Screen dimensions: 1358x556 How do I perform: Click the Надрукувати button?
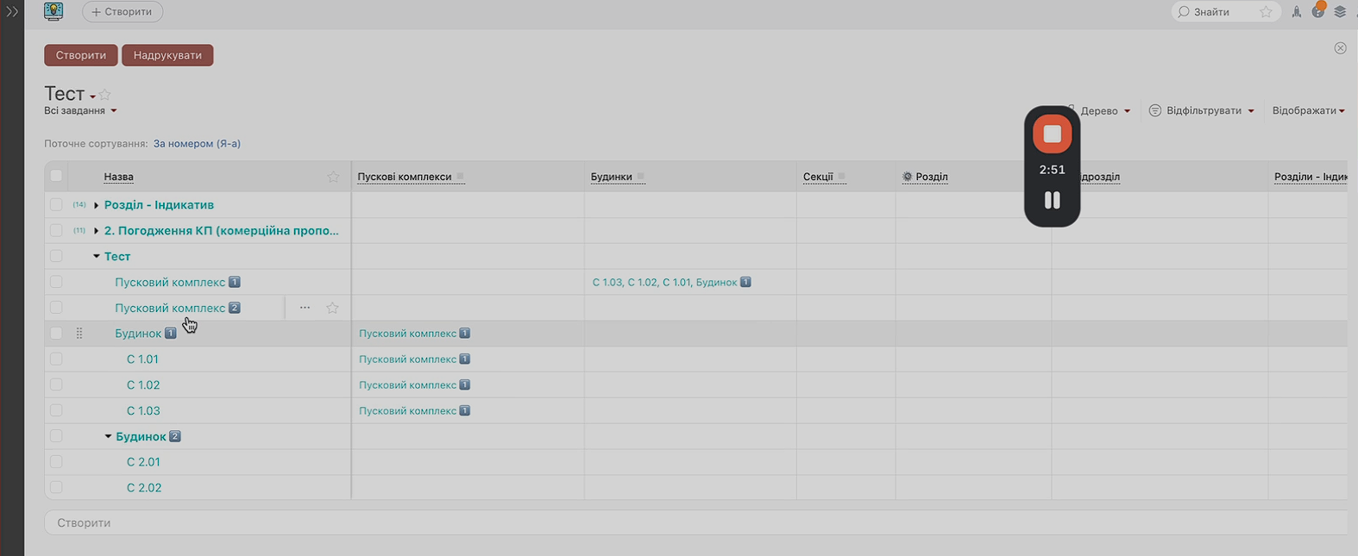coord(167,55)
